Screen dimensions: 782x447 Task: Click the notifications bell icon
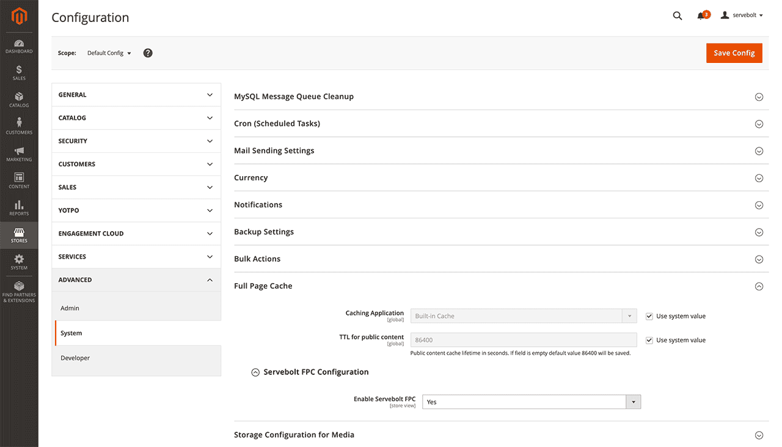pyautogui.click(x=701, y=16)
